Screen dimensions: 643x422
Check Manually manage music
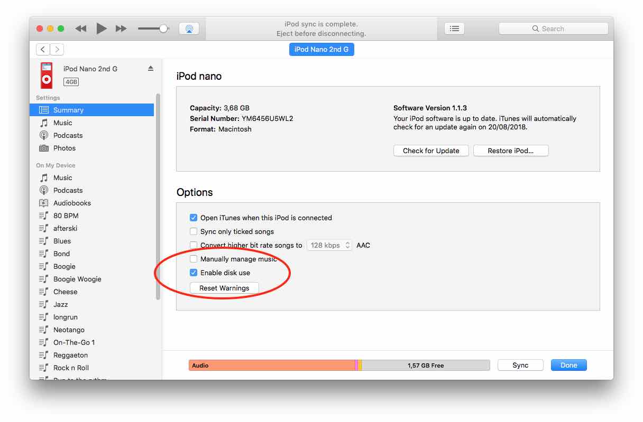click(x=194, y=259)
